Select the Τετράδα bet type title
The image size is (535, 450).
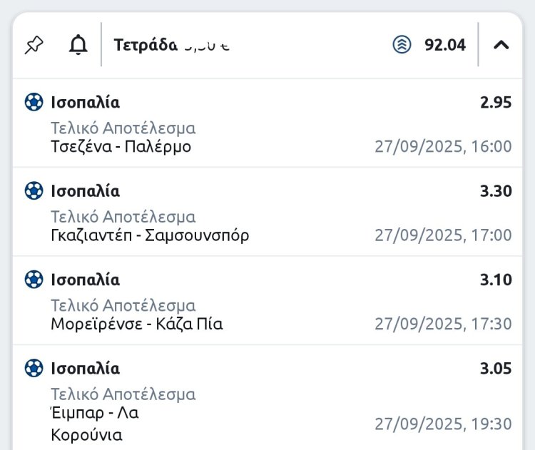click(146, 45)
